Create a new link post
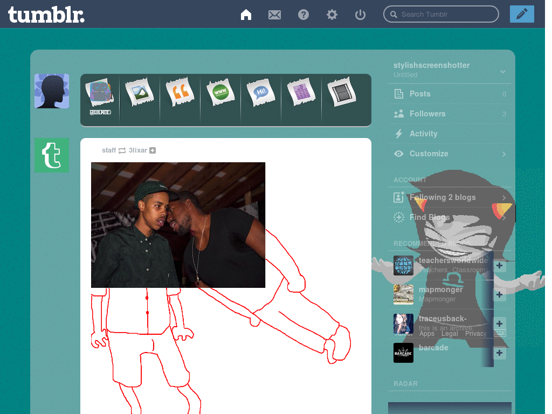Image resolution: width=552 pixels, height=414 pixels. (x=220, y=93)
